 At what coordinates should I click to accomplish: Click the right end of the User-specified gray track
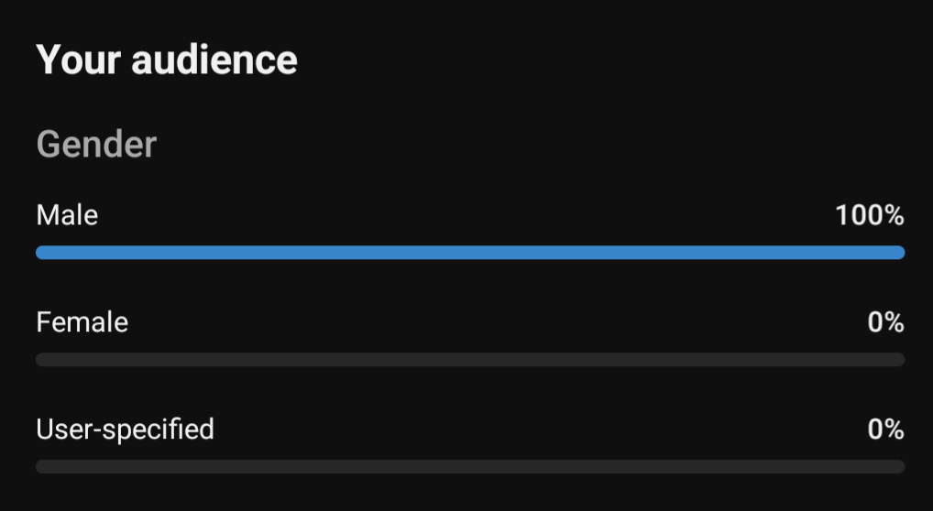898,466
